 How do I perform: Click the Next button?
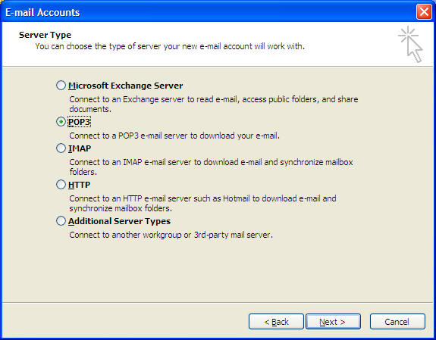pos(333,322)
